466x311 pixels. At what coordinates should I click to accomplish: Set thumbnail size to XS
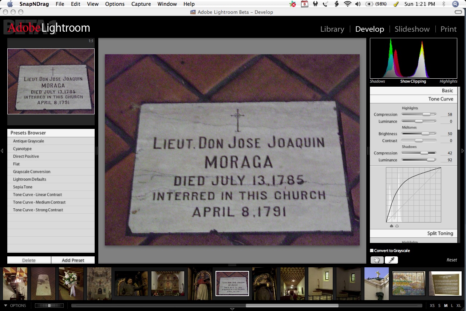(x=432, y=306)
